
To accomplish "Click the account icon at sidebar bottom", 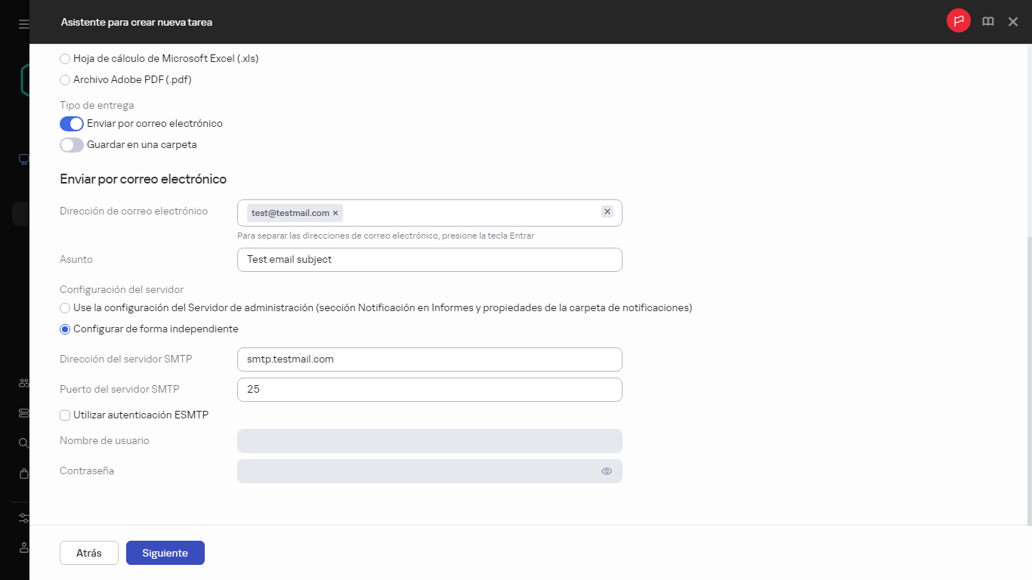I will pos(23,548).
